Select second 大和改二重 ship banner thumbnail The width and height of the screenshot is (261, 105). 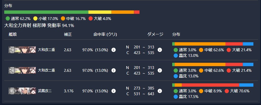point(22,70)
